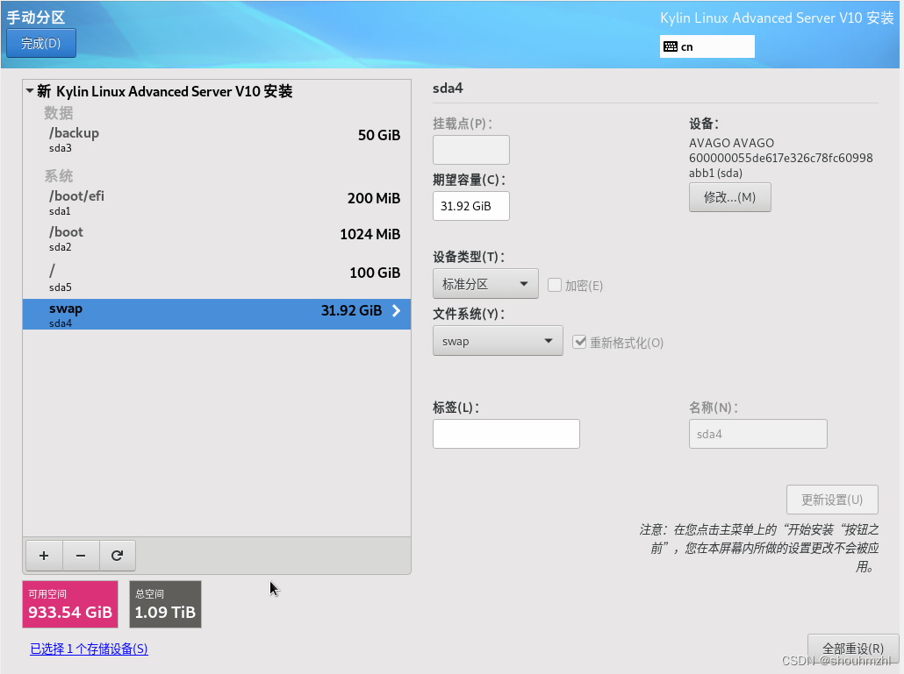Click the 系统 group heading
The width and height of the screenshot is (904, 674).
tap(59, 175)
